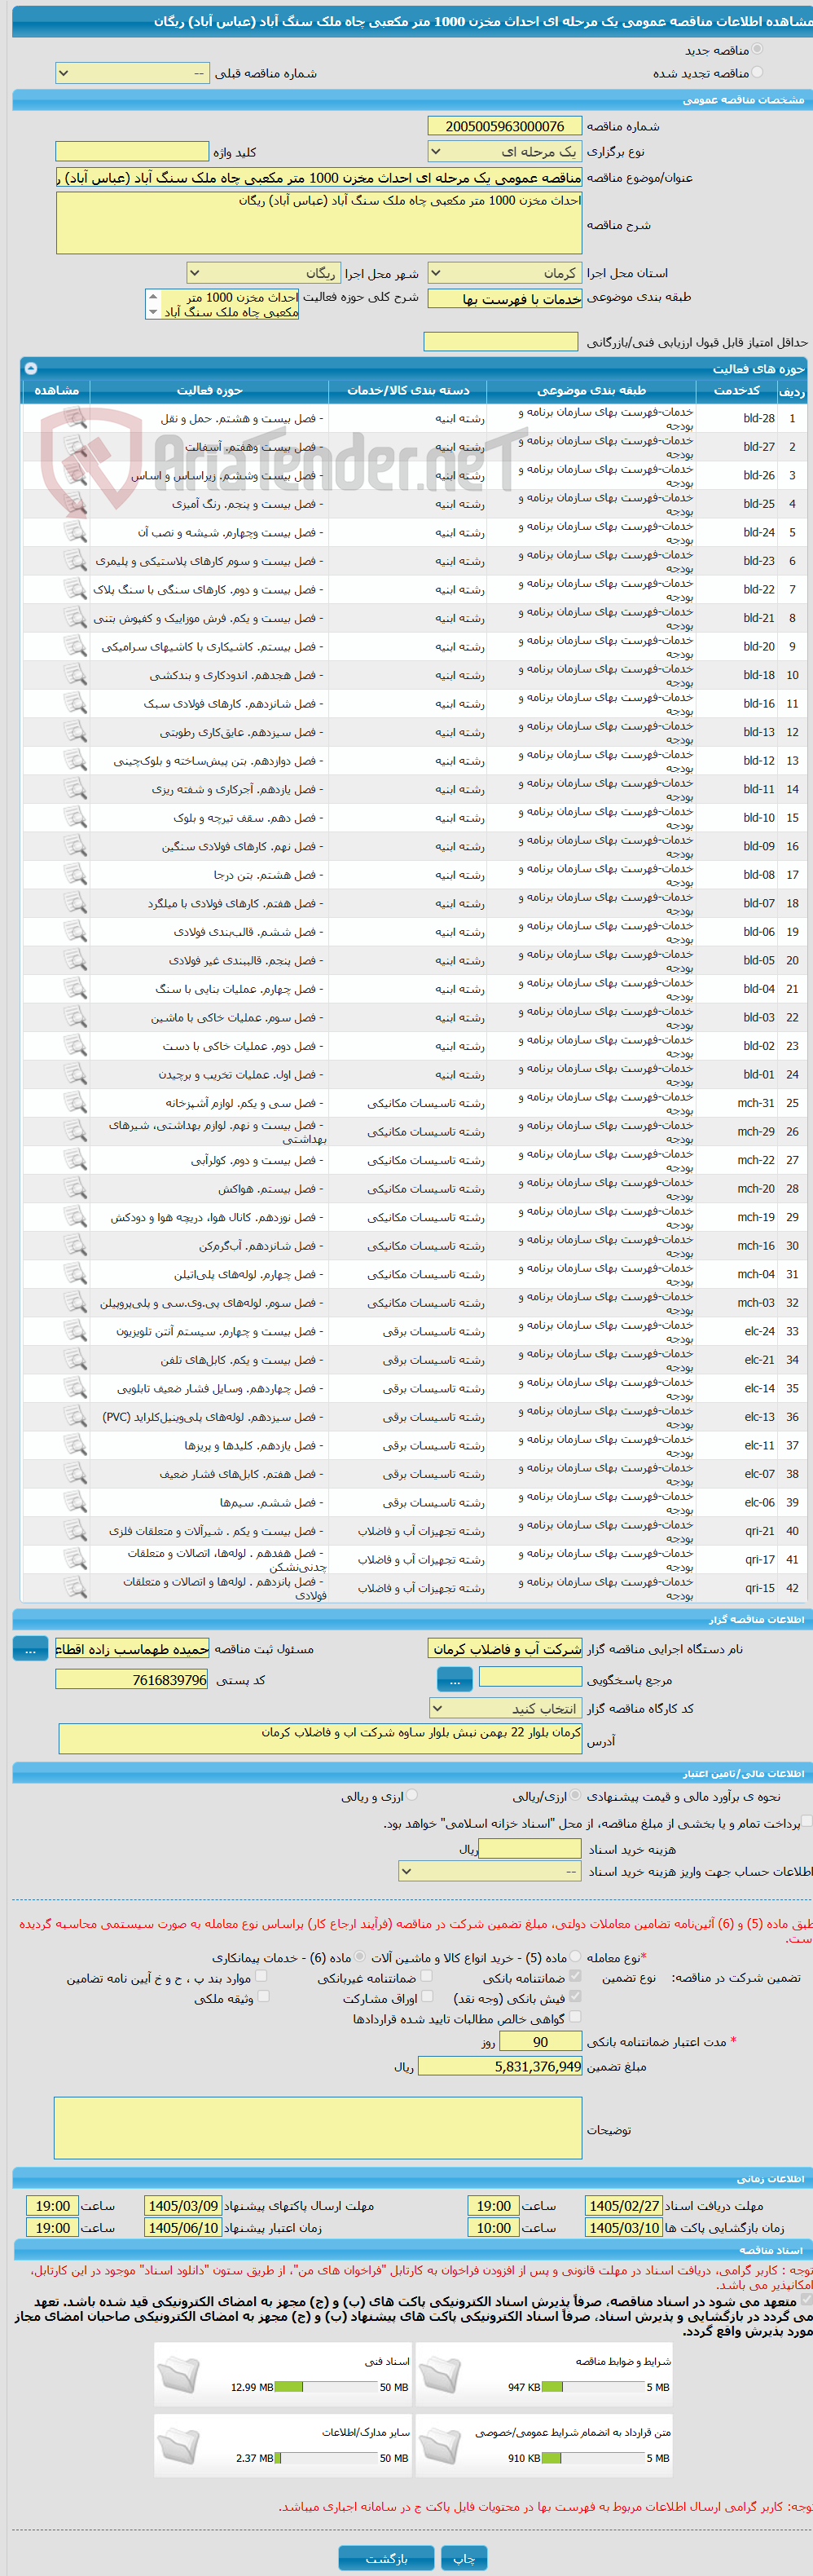Open view icon for row mch-19
Viewport: 813px width, 2576px height.
pos(75,1216)
